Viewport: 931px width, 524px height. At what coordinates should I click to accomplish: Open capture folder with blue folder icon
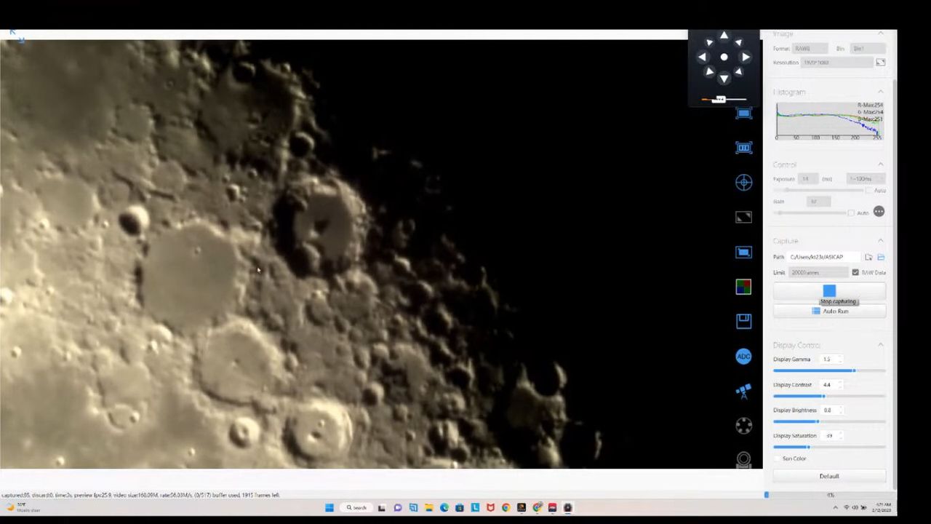click(x=881, y=257)
